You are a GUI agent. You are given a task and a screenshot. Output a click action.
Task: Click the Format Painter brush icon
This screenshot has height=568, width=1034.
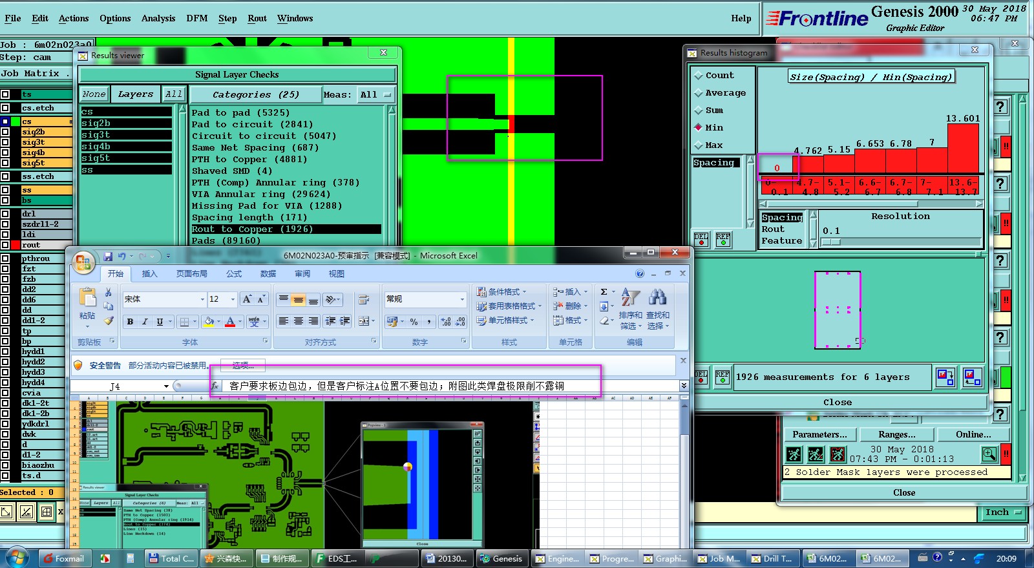tap(109, 320)
